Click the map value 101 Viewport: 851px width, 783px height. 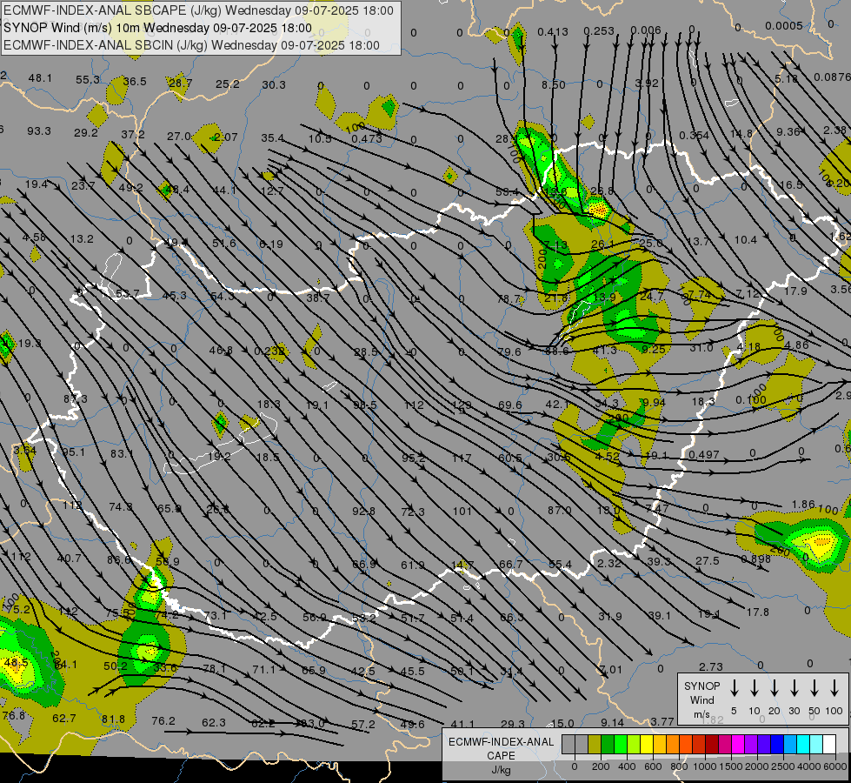pyautogui.click(x=462, y=511)
